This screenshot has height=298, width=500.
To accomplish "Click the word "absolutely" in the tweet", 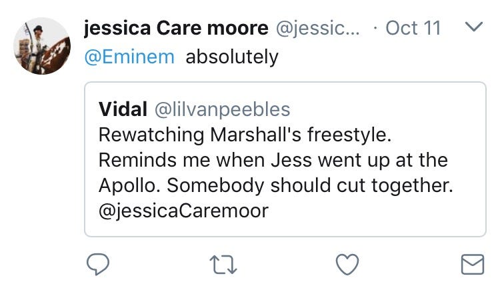I will pyautogui.click(x=231, y=57).
